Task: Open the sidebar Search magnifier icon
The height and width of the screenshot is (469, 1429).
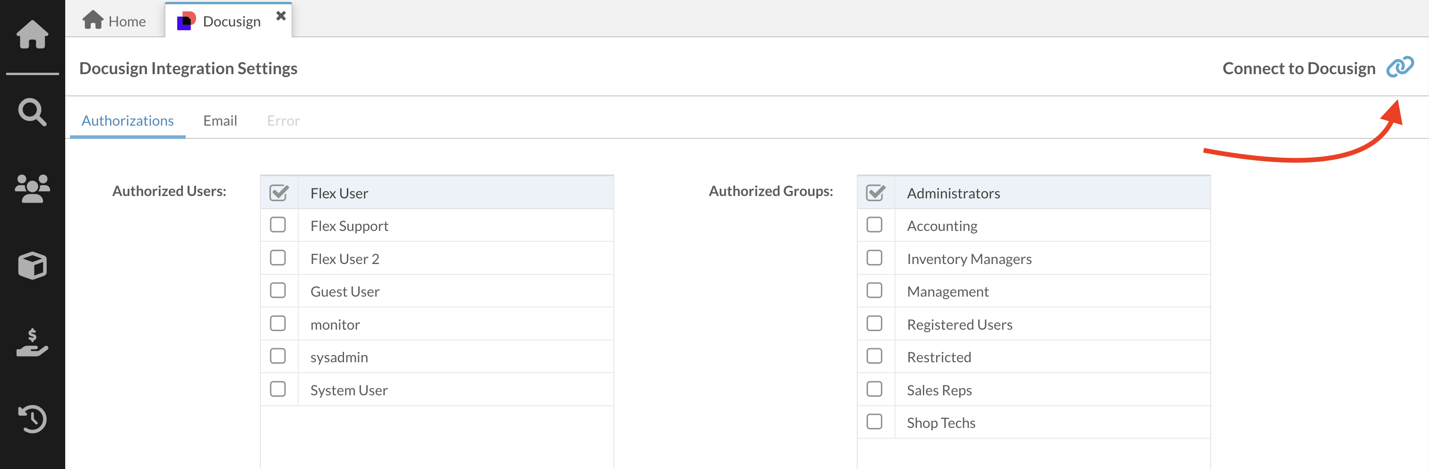Action: pyautogui.click(x=32, y=112)
